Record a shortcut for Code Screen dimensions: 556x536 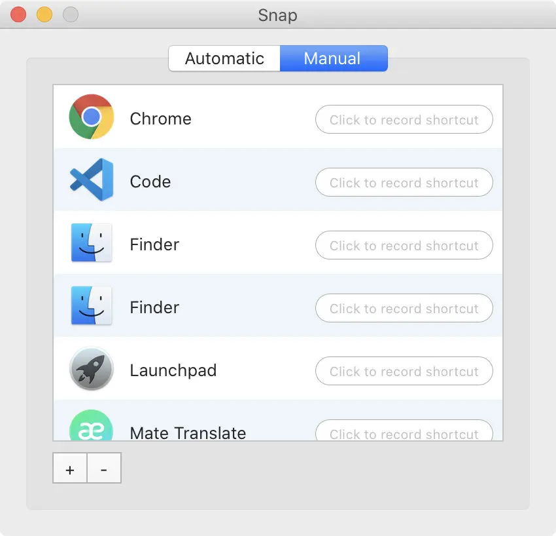pos(404,182)
